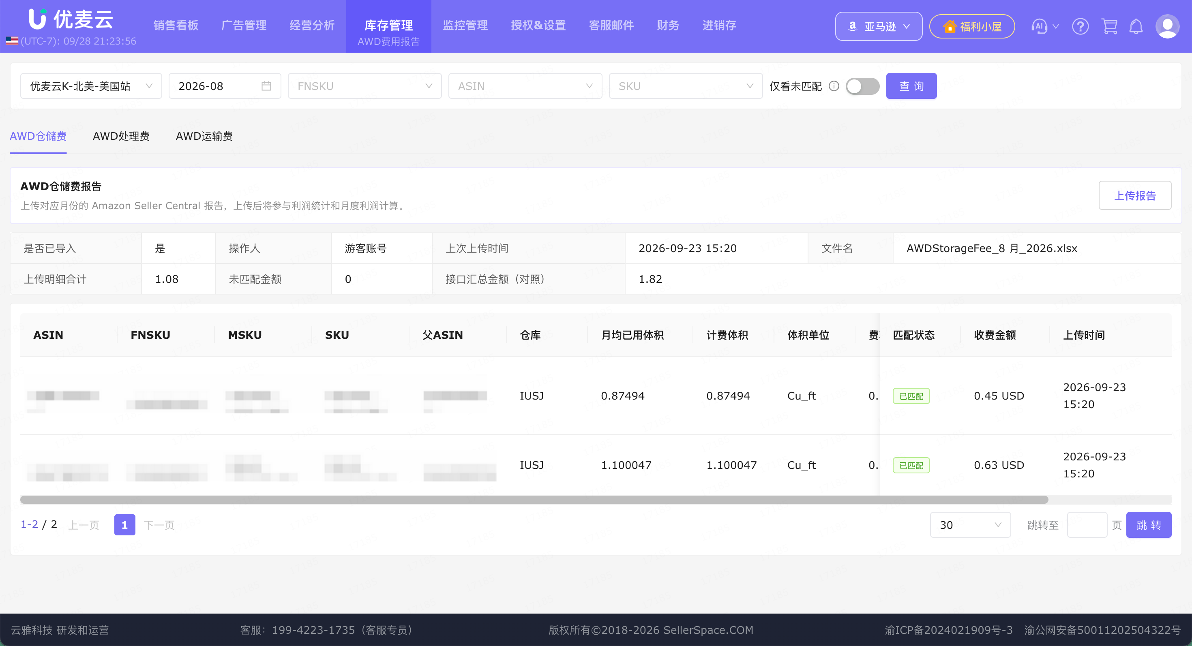Select the AWD仓储费 tab

(x=38, y=136)
